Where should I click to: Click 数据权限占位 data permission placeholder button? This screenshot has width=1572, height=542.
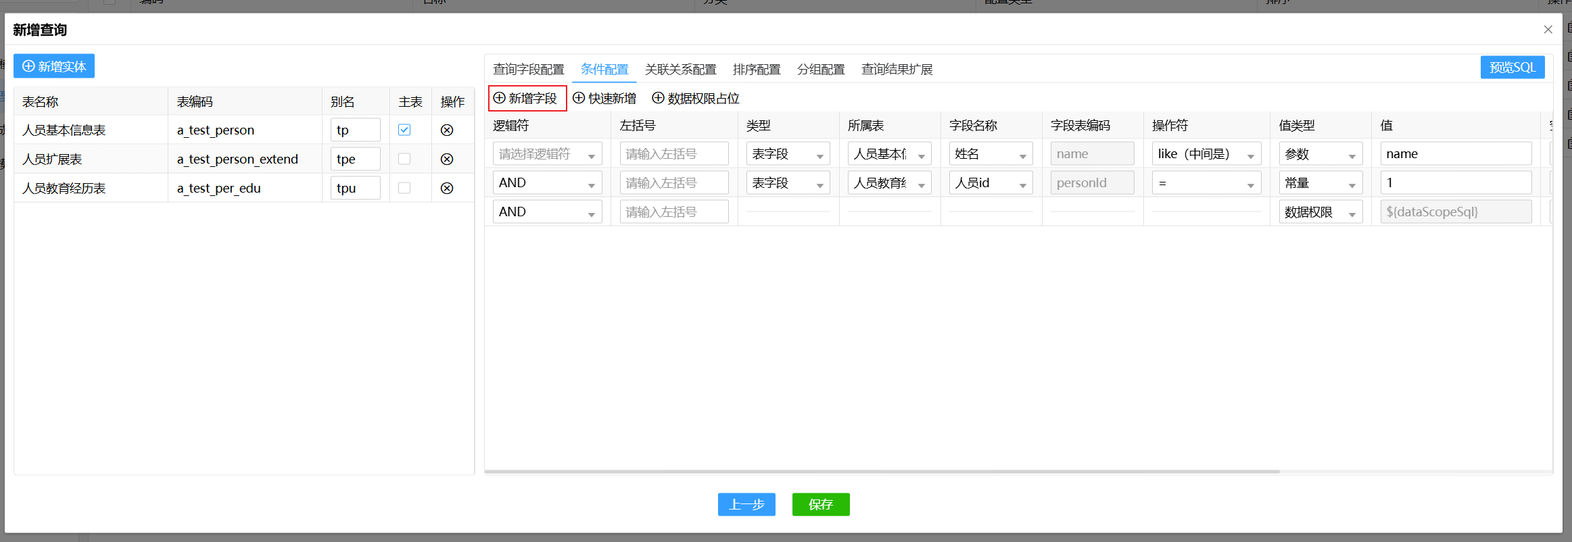(x=696, y=99)
